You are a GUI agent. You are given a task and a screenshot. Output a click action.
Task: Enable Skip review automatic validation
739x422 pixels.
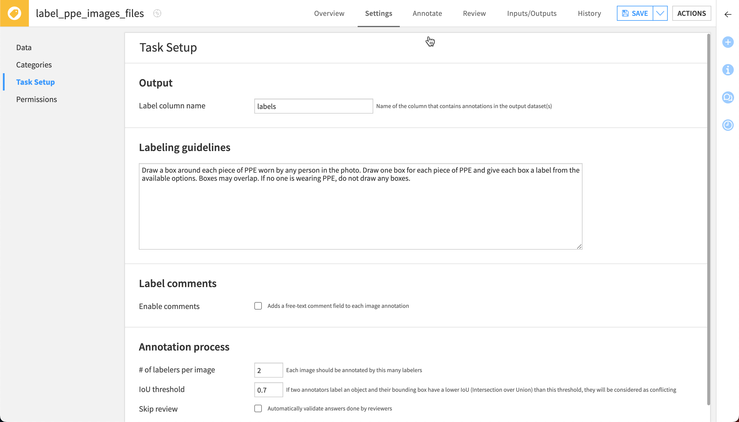coord(258,408)
